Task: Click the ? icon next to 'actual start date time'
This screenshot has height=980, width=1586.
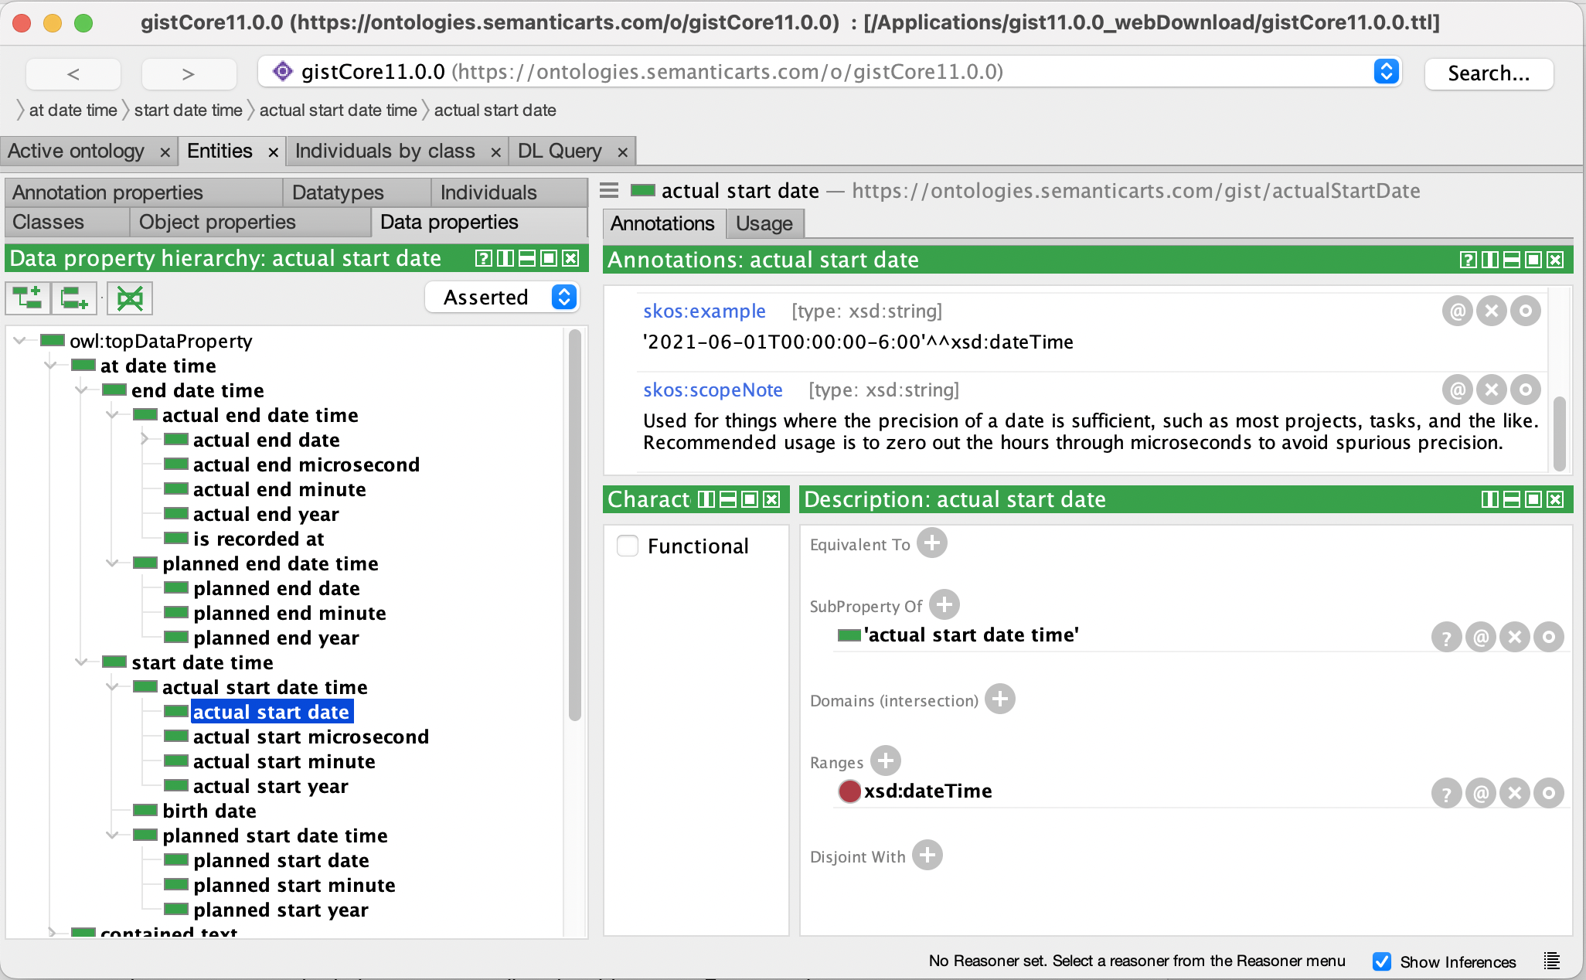Action: (x=1446, y=636)
